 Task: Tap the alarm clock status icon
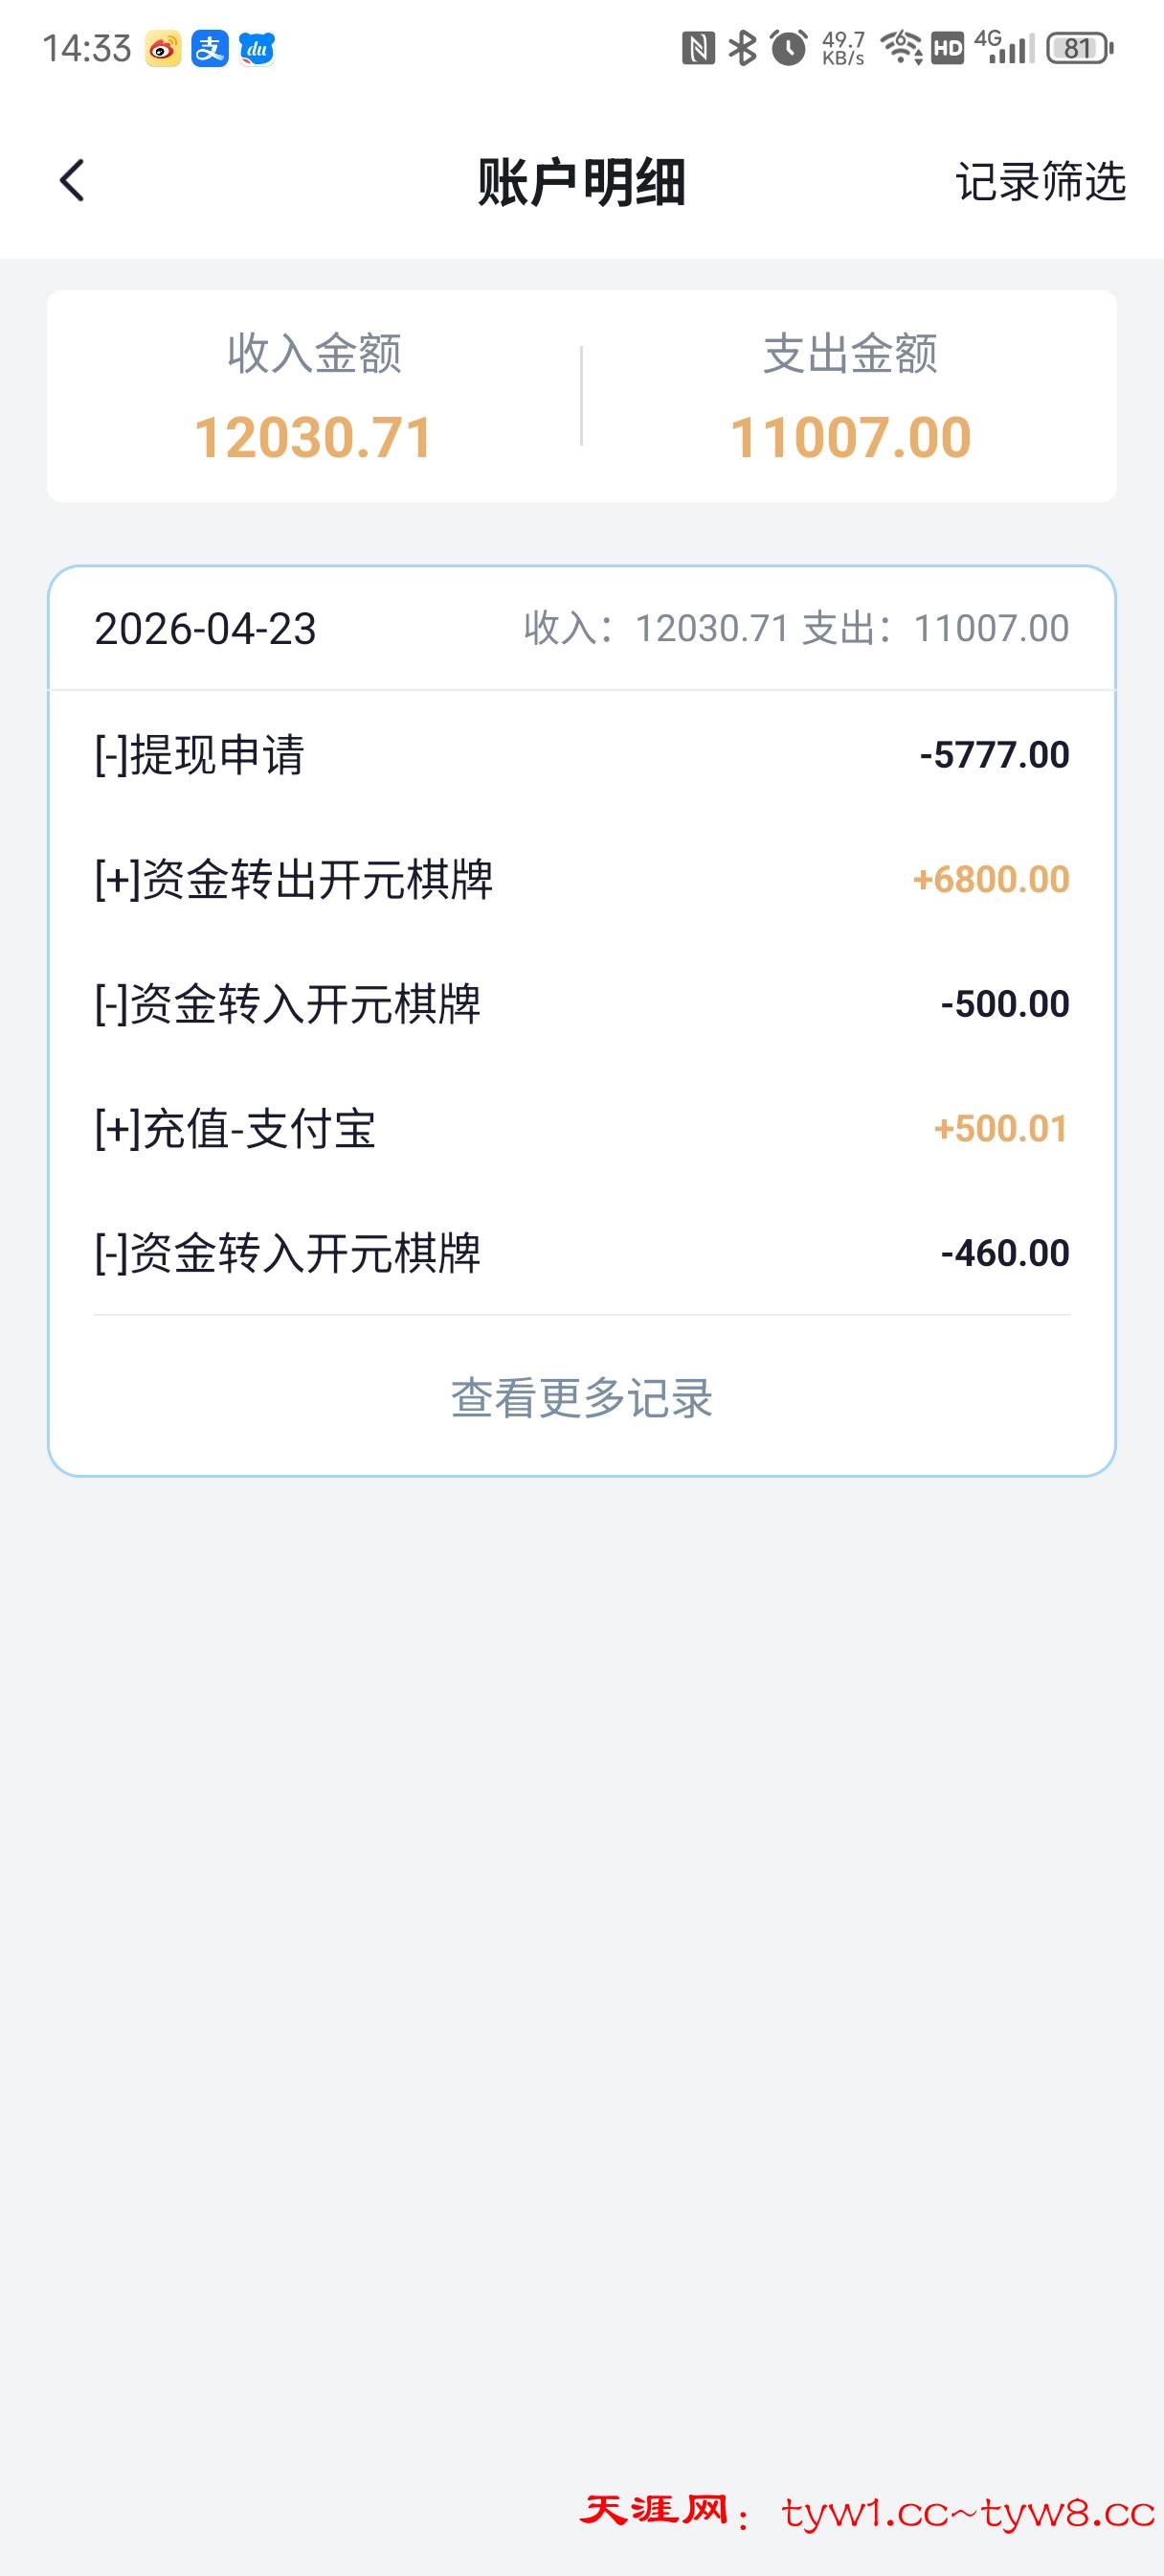coord(789,48)
